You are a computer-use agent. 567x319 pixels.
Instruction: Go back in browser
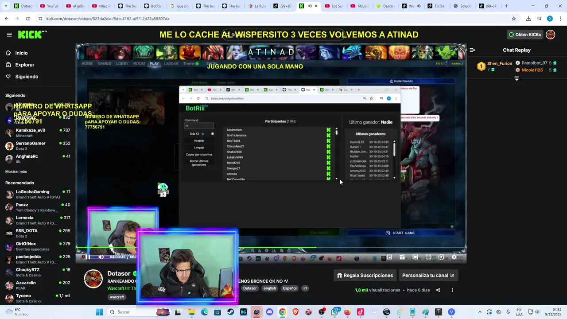pos(6,19)
